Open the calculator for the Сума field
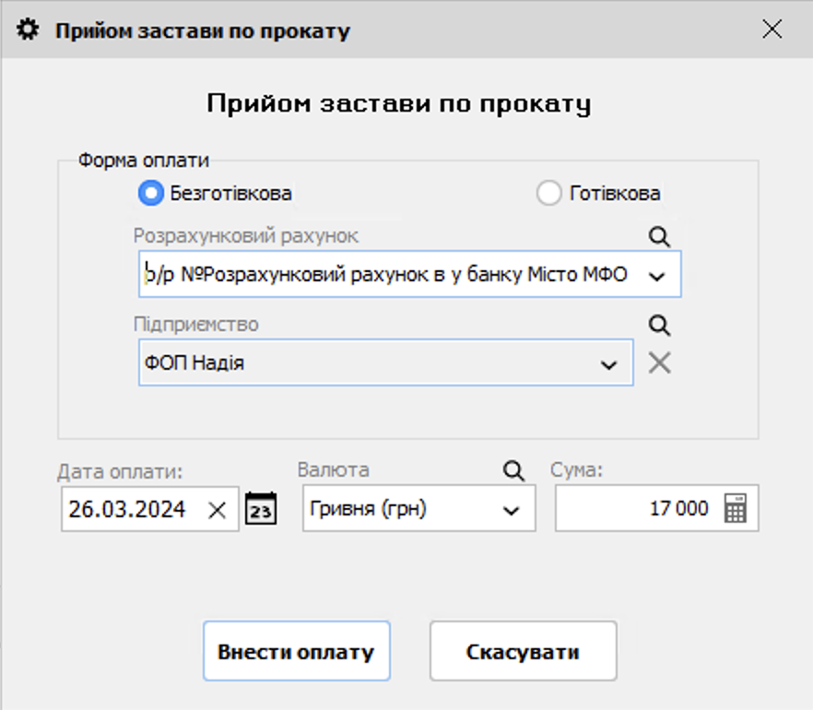This screenshot has width=813, height=710. [736, 508]
